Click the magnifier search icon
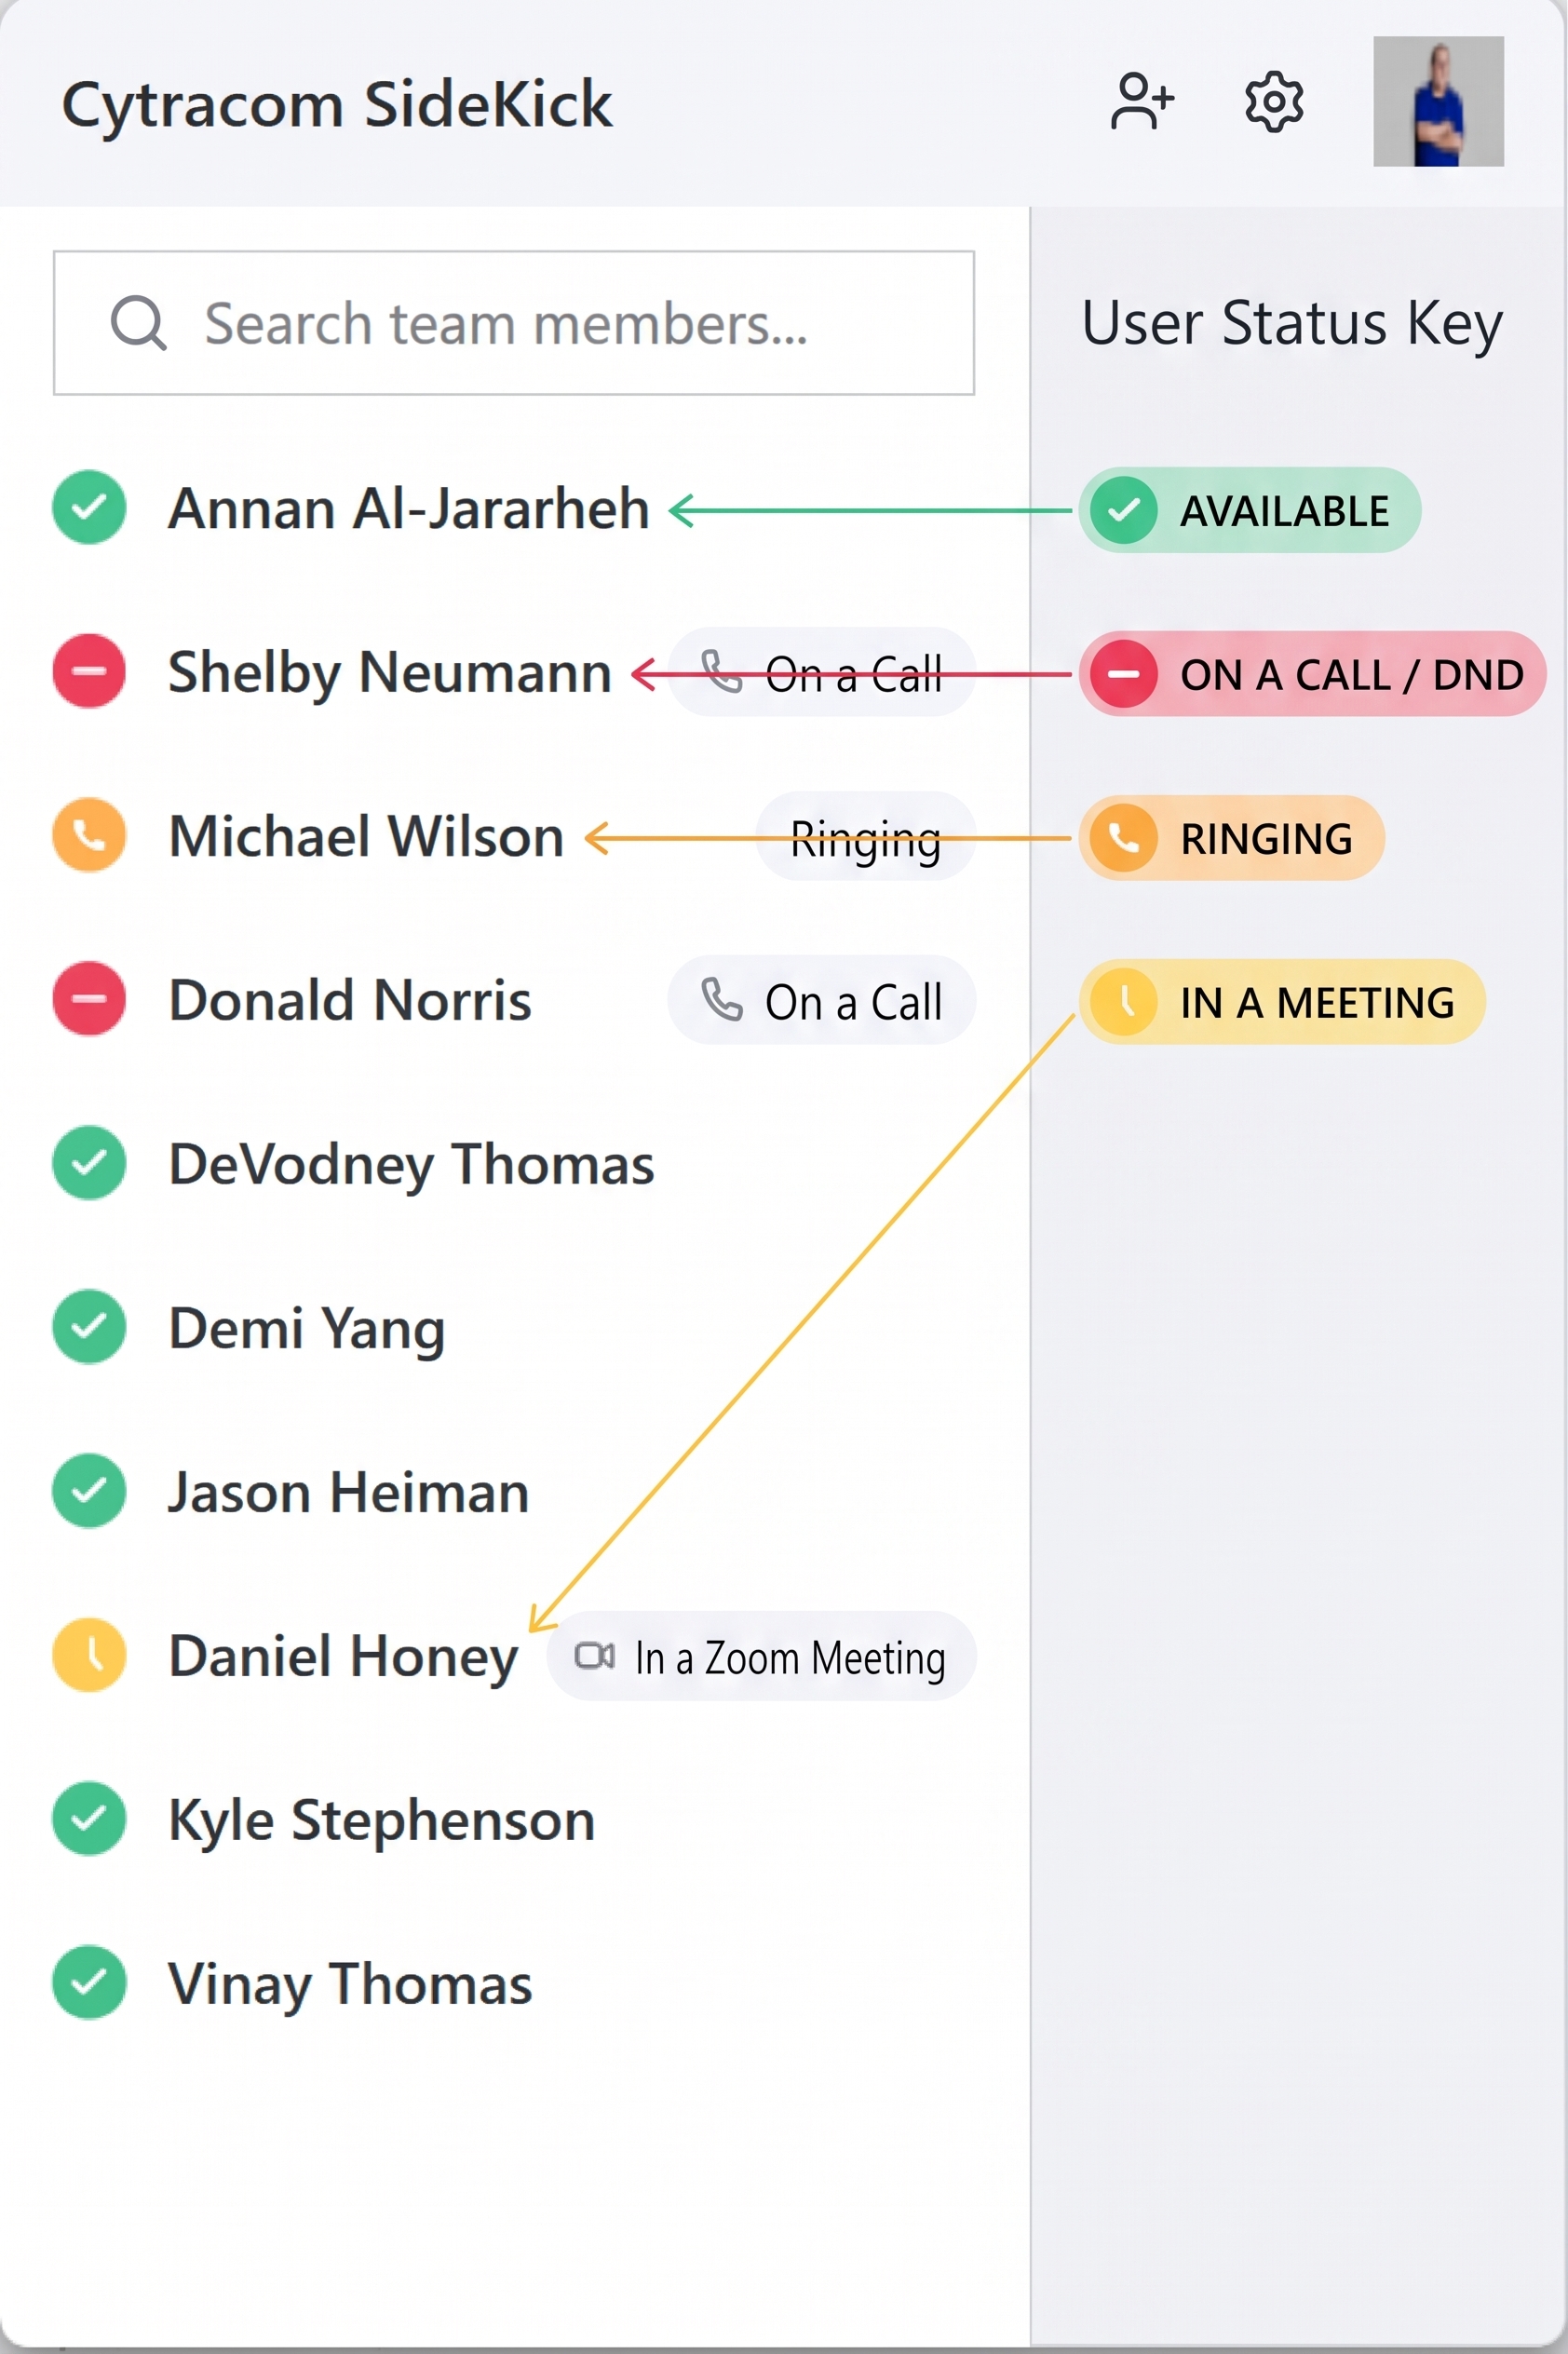The width and height of the screenshot is (1568, 2354). (138, 323)
